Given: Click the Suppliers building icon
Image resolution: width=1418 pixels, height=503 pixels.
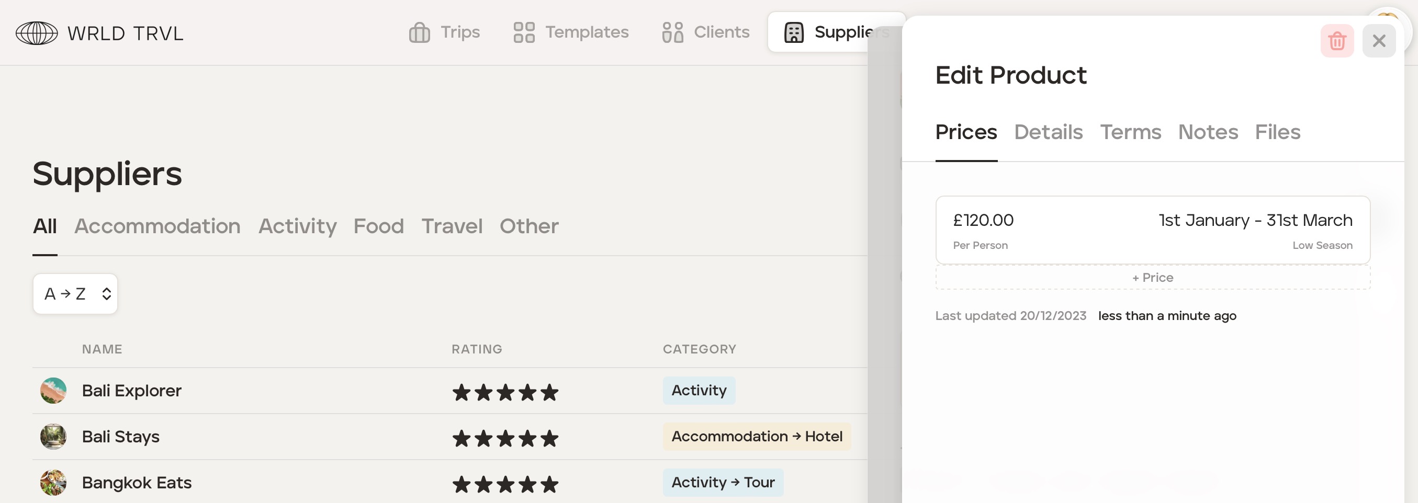Looking at the screenshot, I should point(793,32).
